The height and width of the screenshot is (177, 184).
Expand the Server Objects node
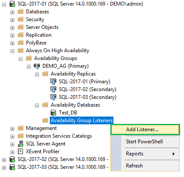(12, 28)
